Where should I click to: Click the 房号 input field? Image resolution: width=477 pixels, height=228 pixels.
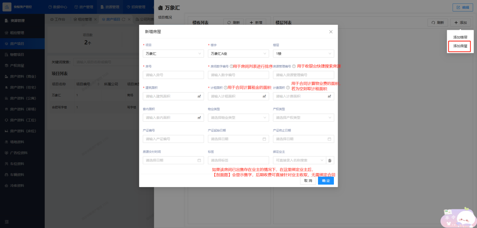coord(173,75)
